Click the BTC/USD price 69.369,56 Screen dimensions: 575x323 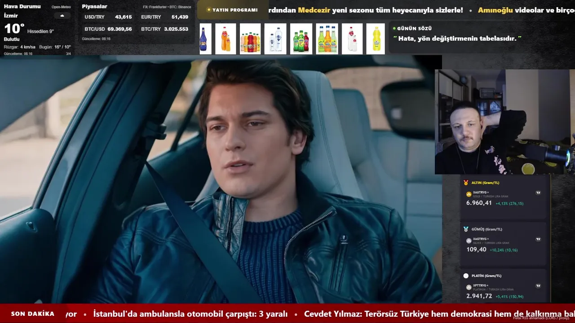pyautogui.click(x=119, y=29)
